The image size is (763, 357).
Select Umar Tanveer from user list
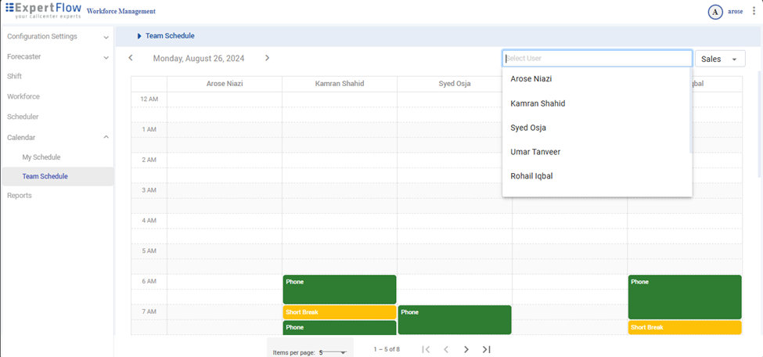tap(535, 152)
